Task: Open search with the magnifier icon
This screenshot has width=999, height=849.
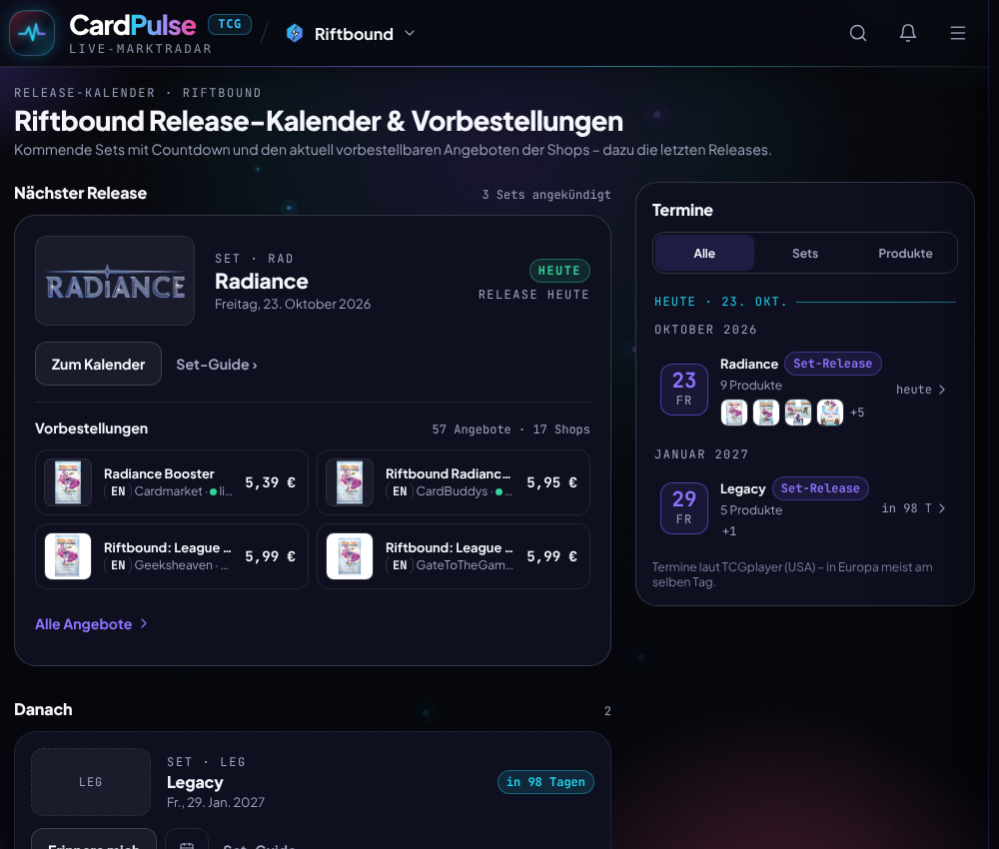Action: click(857, 33)
